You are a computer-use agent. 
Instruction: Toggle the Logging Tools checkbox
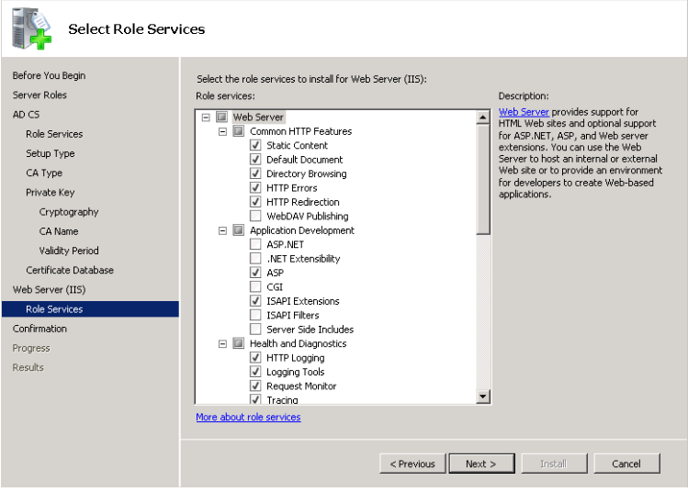[x=255, y=372]
